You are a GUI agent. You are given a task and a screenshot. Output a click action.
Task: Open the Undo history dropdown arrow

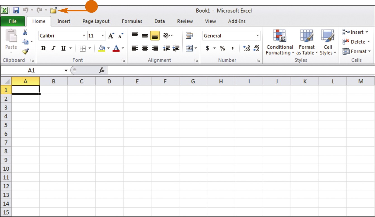tap(32, 10)
